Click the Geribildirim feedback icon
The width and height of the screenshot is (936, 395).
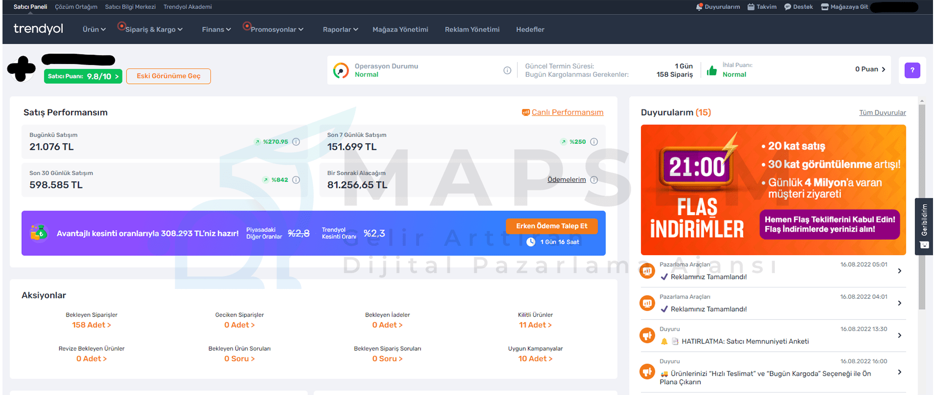[x=924, y=245]
